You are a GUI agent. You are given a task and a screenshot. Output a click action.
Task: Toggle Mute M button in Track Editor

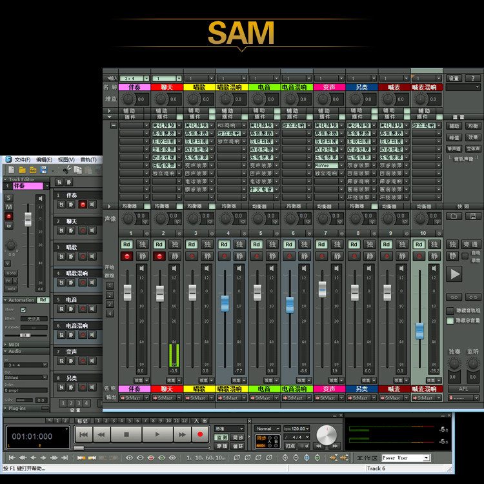8,207
